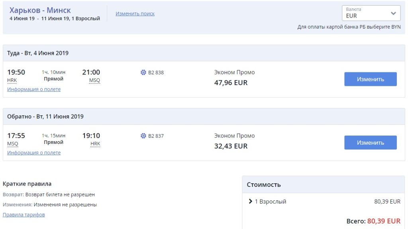
Task: Click HRK departure airport code on outbound flight
Action: coord(12,80)
